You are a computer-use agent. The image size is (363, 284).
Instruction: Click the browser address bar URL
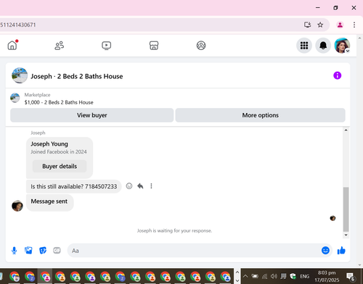click(18, 25)
